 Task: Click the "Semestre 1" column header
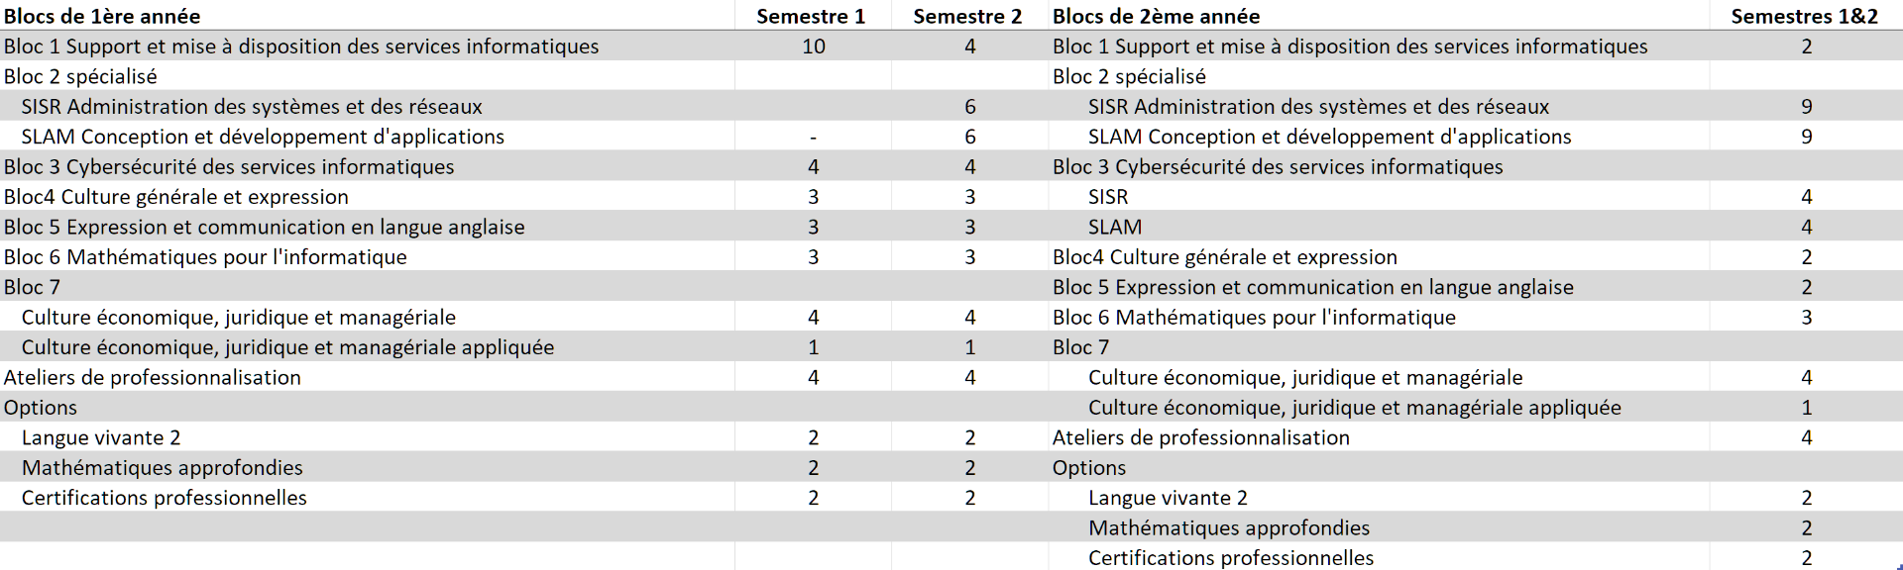click(811, 16)
